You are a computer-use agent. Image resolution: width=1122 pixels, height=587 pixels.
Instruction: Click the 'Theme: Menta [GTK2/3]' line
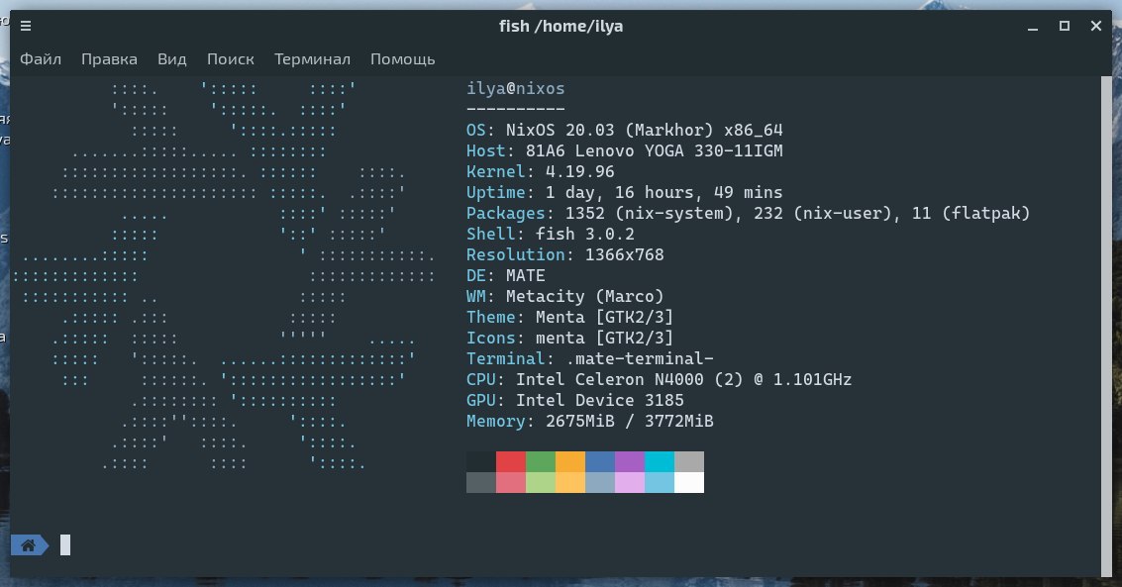(570, 317)
